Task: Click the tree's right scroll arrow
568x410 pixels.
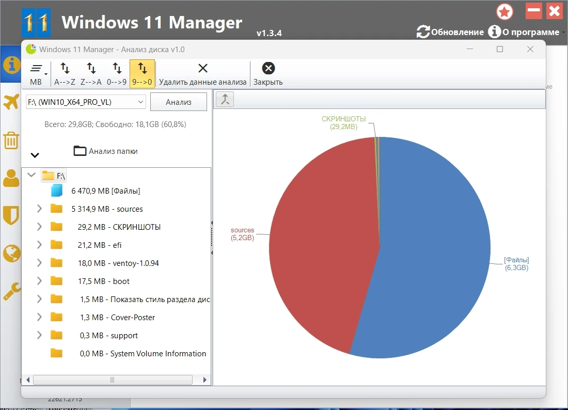Action: click(x=204, y=380)
